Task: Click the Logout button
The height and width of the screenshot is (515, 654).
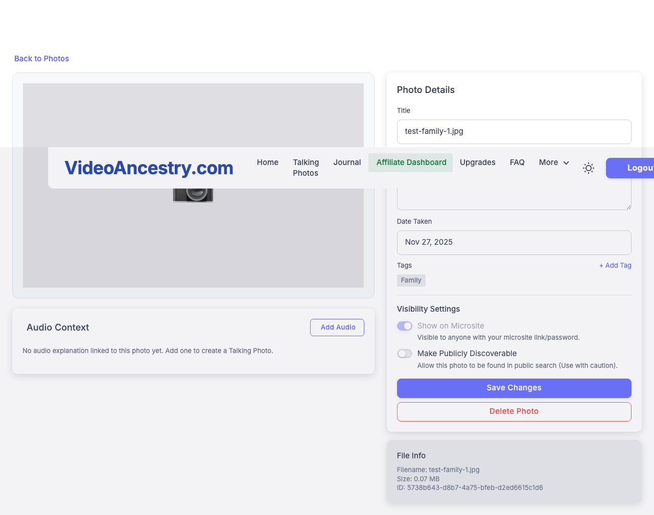Action: coord(634,168)
